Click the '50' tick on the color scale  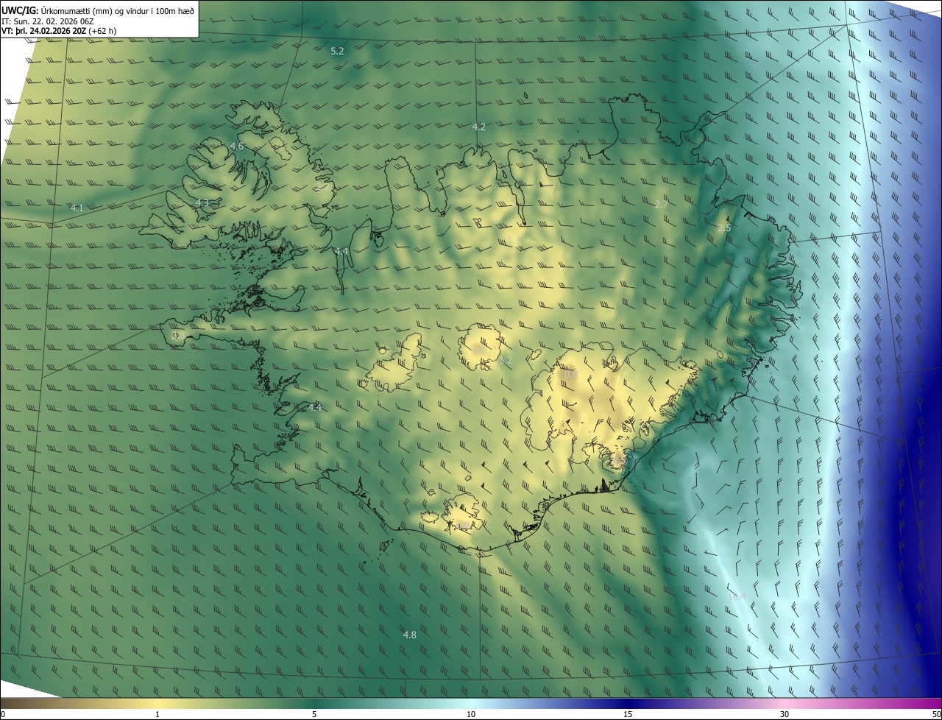pos(936,714)
